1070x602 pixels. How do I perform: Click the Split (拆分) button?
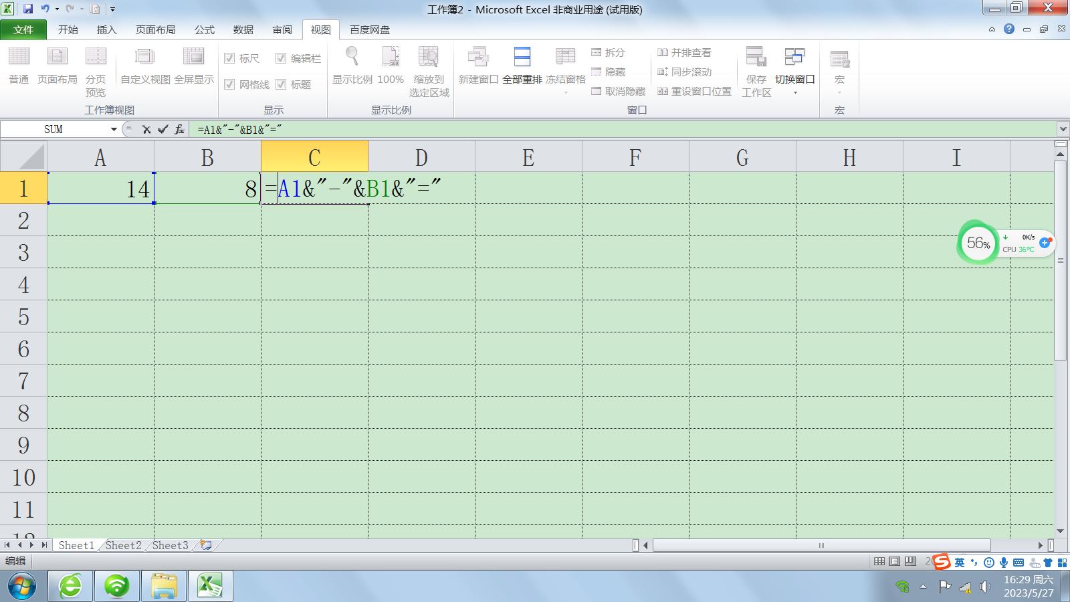coord(608,52)
